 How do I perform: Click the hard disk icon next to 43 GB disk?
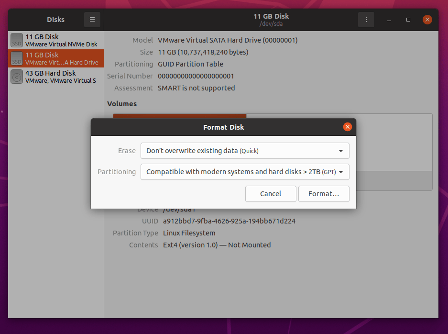(16, 77)
